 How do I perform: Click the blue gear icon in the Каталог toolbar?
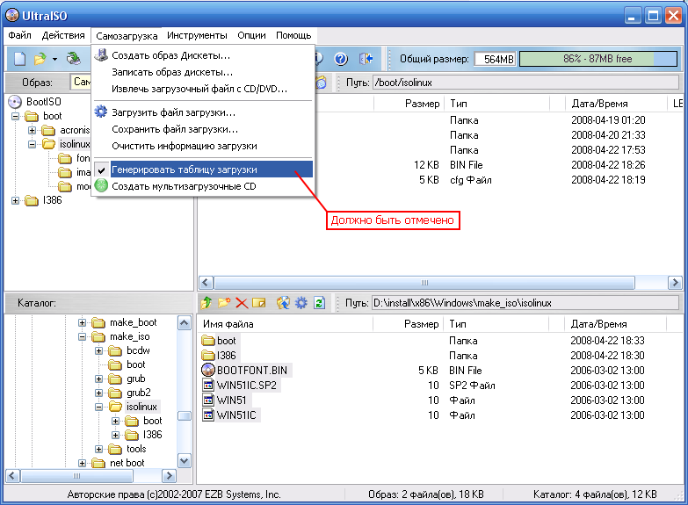click(301, 303)
